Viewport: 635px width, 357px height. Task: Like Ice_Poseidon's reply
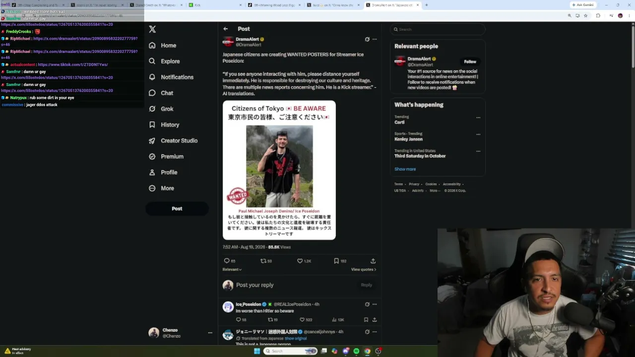coord(302,320)
